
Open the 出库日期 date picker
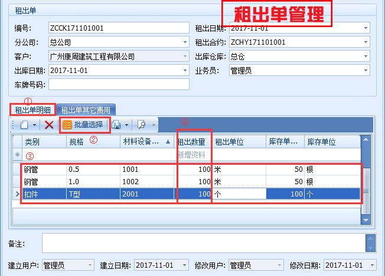tap(184, 71)
